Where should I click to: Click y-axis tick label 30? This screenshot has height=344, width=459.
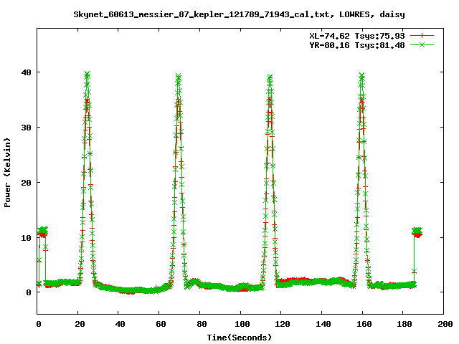click(27, 128)
